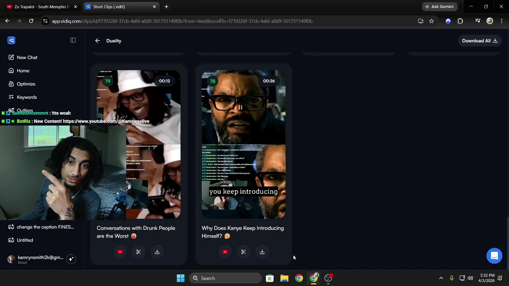Edit the Kanye clip using scissors icon
The image size is (509, 286).
243,252
